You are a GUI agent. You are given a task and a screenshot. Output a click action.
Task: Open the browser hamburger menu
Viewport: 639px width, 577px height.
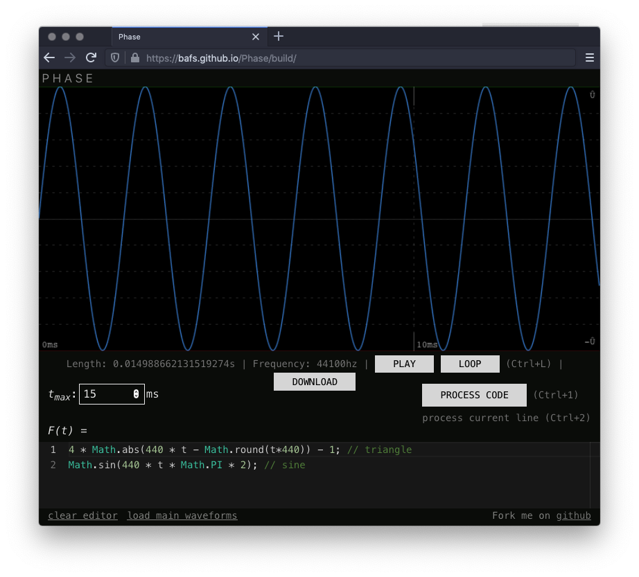590,58
